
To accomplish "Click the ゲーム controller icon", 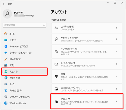I will point(6,84).
